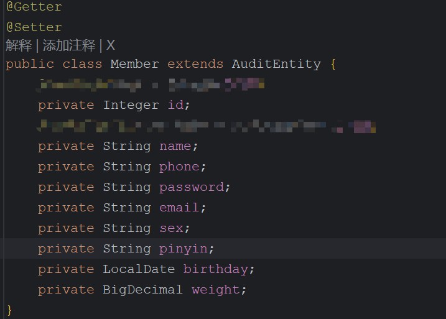Click the Member class name
Viewport: 446px width, 319px height.
pyautogui.click(x=134, y=64)
